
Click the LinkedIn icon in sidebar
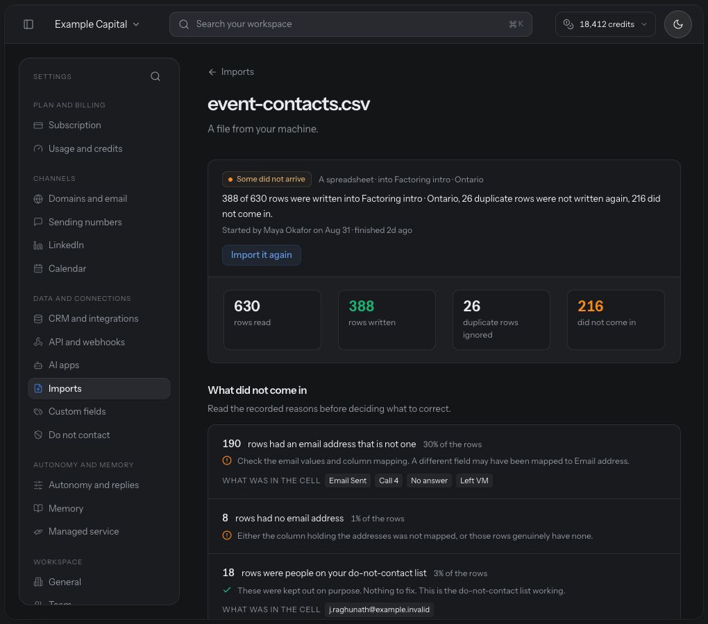[38, 245]
